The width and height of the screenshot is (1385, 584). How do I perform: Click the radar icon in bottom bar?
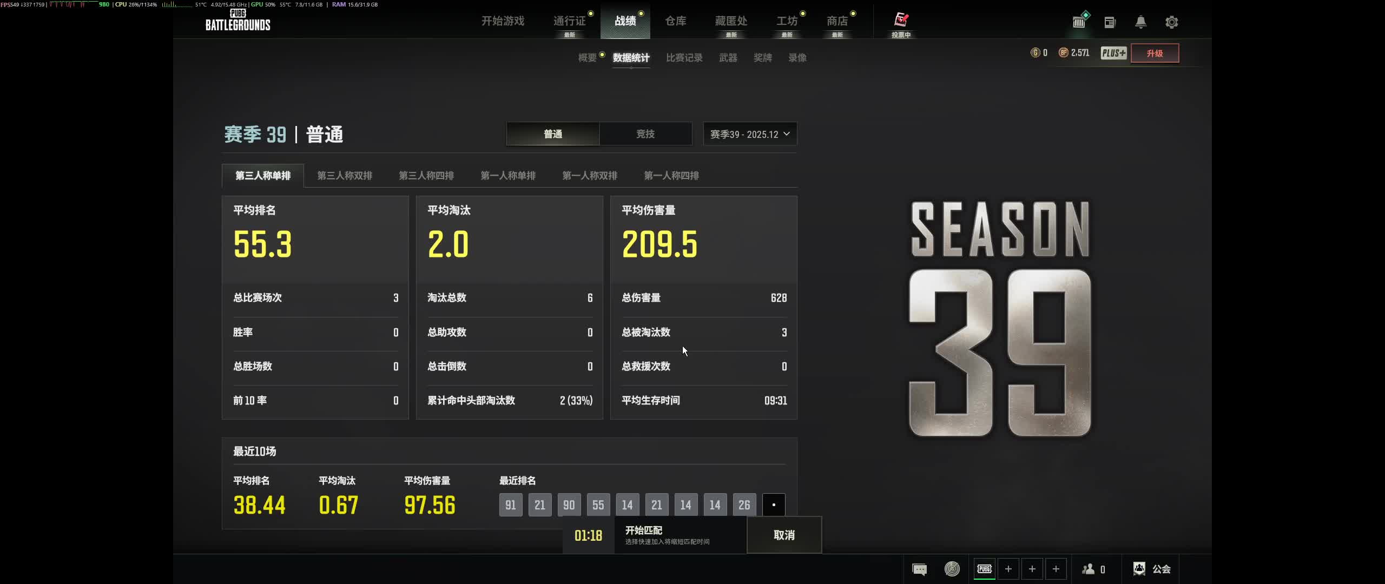click(952, 569)
